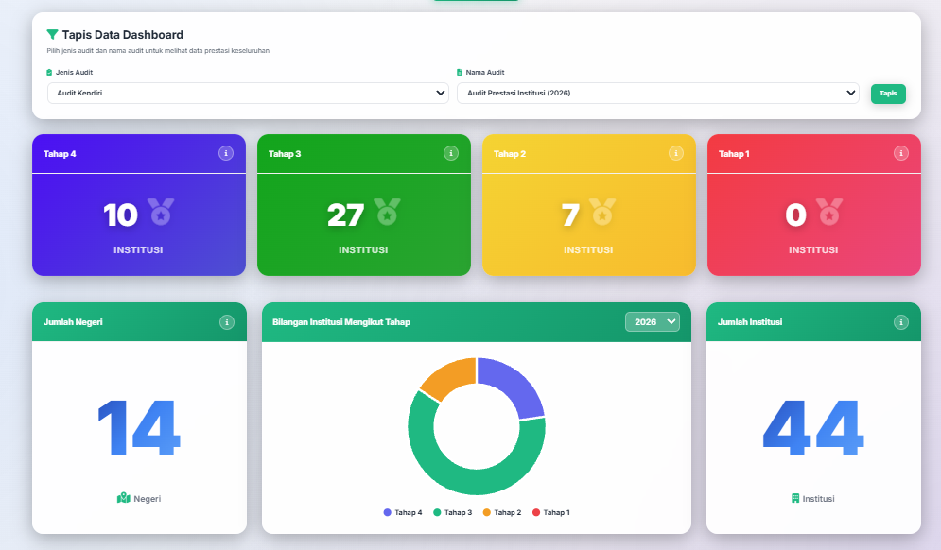941x550 pixels.
Task: Toggle Tahap 2 legend item
Action: 501,512
